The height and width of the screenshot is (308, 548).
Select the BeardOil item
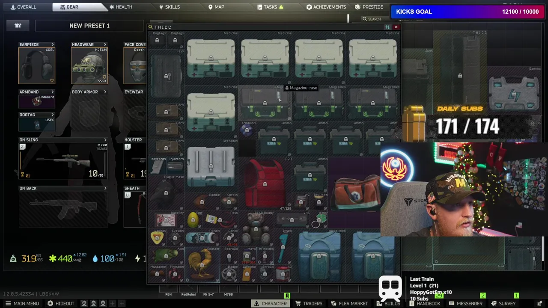[229, 256]
